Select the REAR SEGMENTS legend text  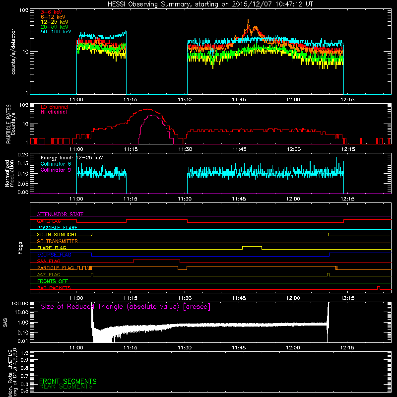pyautogui.click(x=66, y=387)
